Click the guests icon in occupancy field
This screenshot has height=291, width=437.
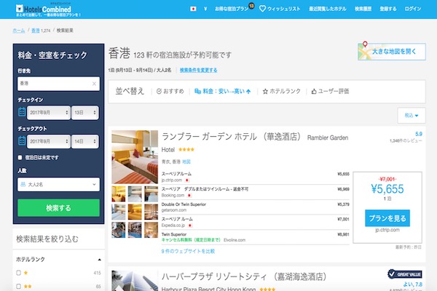(23, 184)
